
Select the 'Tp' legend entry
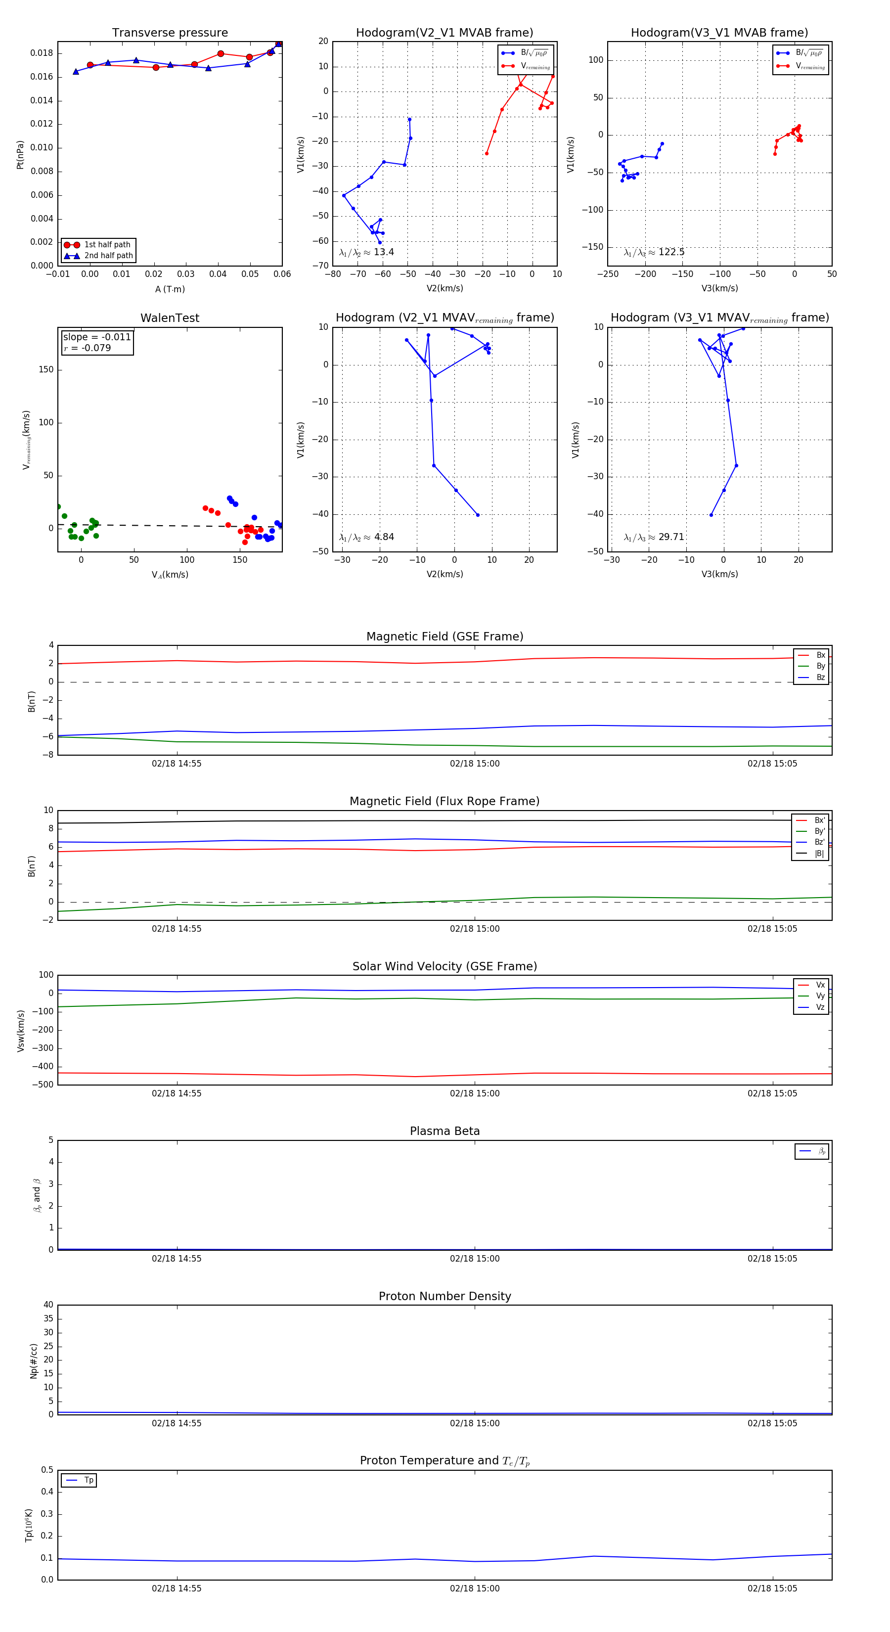click(79, 1480)
